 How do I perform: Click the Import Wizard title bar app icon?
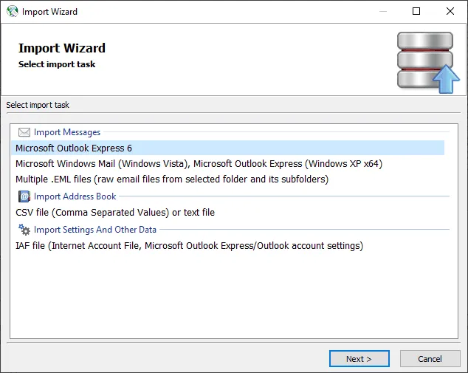pyautogui.click(x=12, y=11)
